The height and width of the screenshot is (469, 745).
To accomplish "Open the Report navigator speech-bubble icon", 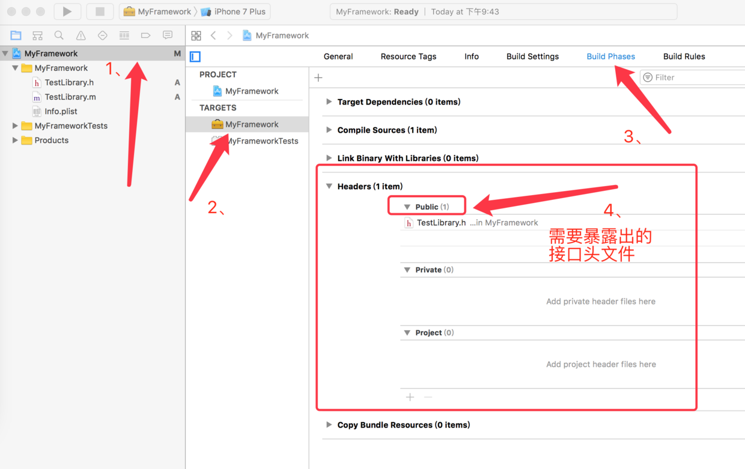I will 168,35.
